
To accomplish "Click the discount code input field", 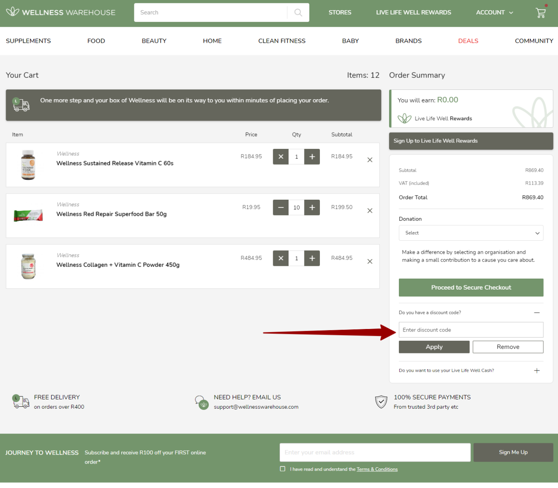I will [x=471, y=330].
